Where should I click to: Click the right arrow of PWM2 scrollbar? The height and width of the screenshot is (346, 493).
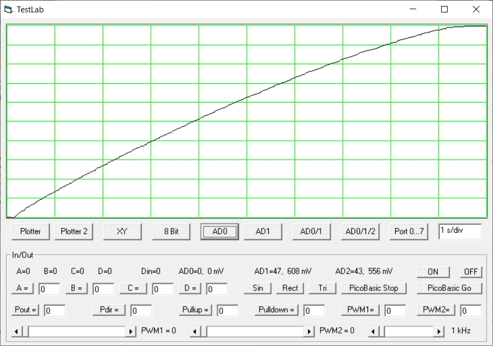pos(309,331)
